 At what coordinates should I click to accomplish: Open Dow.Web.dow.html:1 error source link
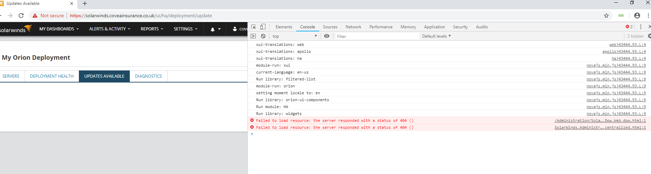click(x=600, y=120)
